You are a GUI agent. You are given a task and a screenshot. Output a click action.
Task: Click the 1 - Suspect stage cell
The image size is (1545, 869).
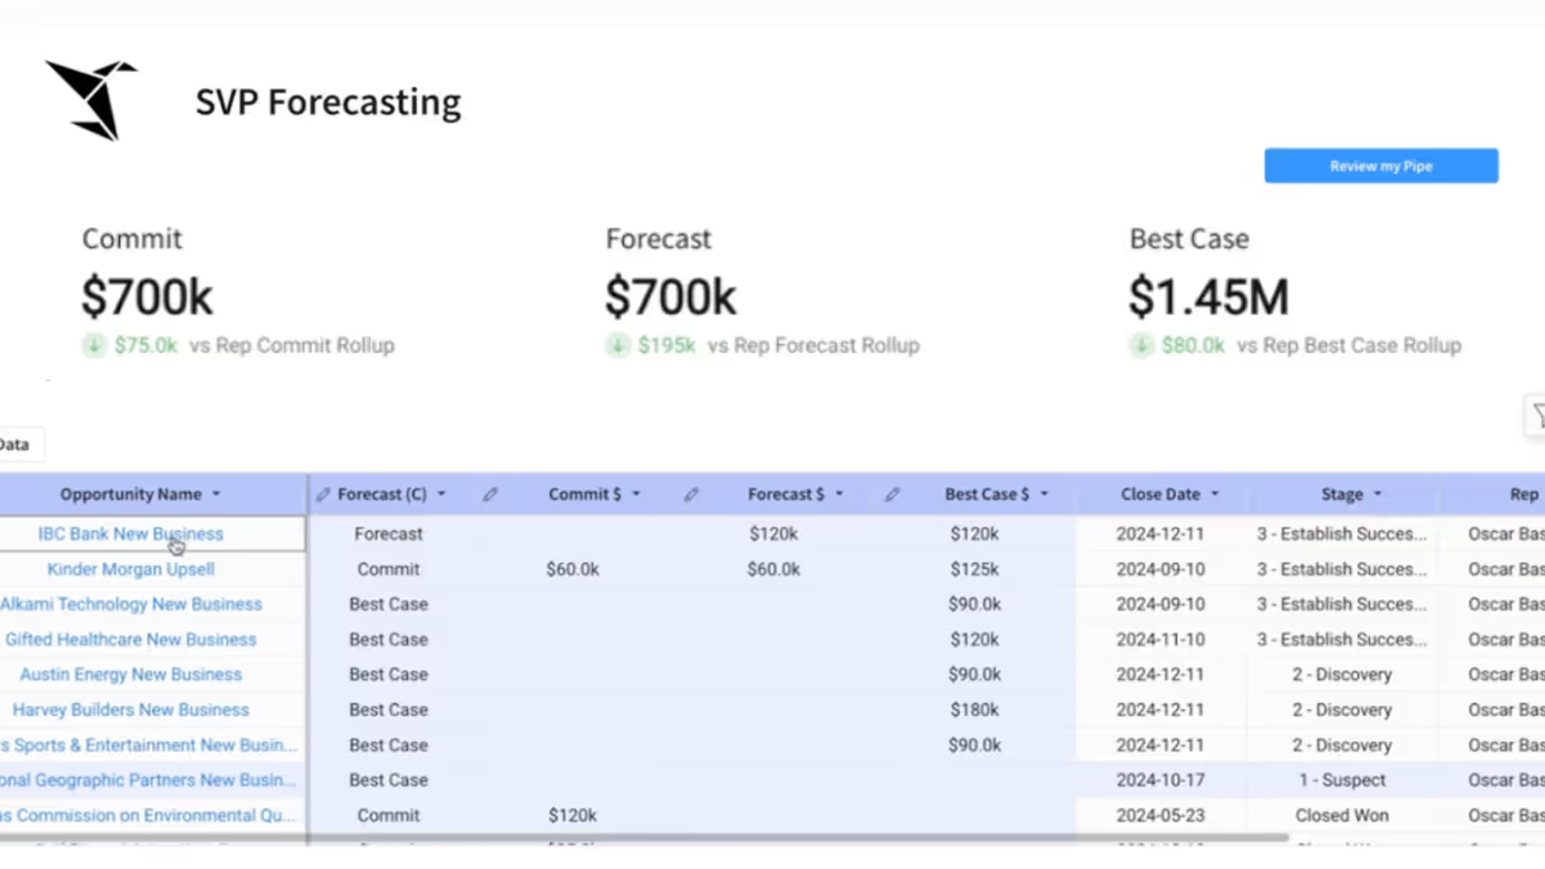pos(1342,780)
